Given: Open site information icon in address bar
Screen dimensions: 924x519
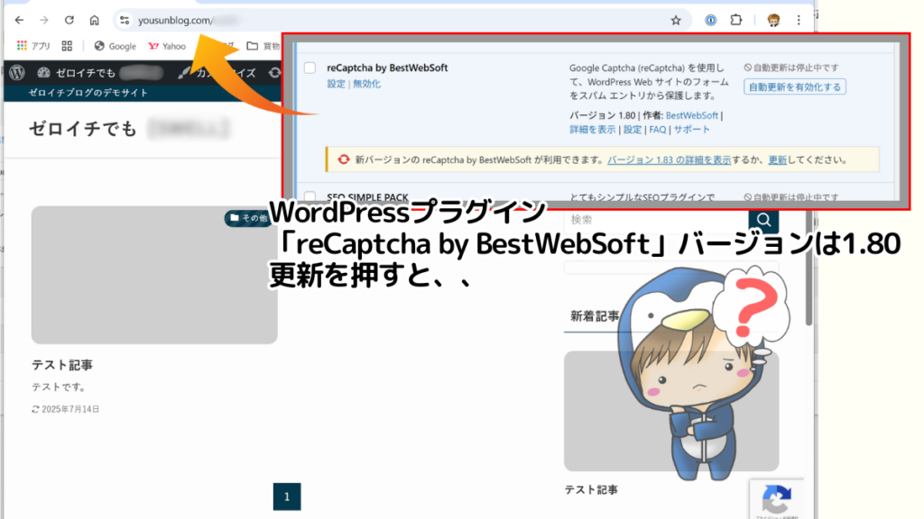Looking at the screenshot, I should pos(125,20).
